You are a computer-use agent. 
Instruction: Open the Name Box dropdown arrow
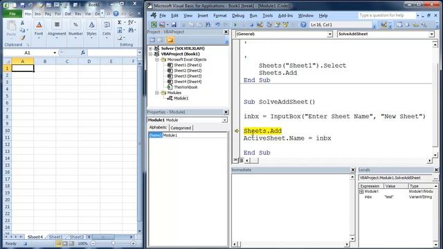[55, 53]
